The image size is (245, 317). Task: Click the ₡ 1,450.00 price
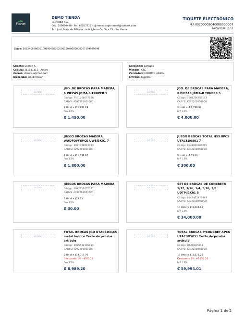74,118
